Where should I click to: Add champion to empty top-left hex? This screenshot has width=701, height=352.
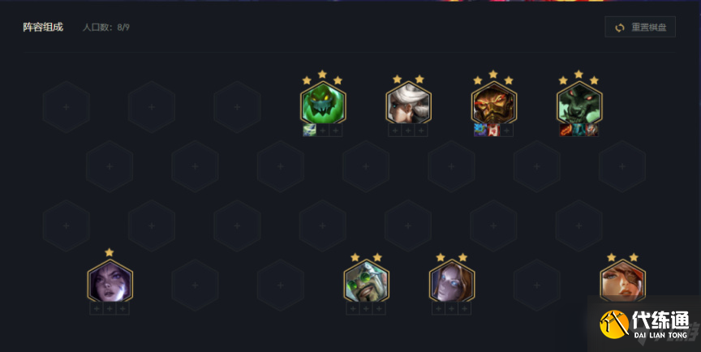[67, 107]
